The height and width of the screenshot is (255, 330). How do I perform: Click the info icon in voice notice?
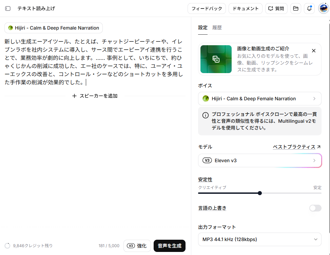tap(206, 115)
